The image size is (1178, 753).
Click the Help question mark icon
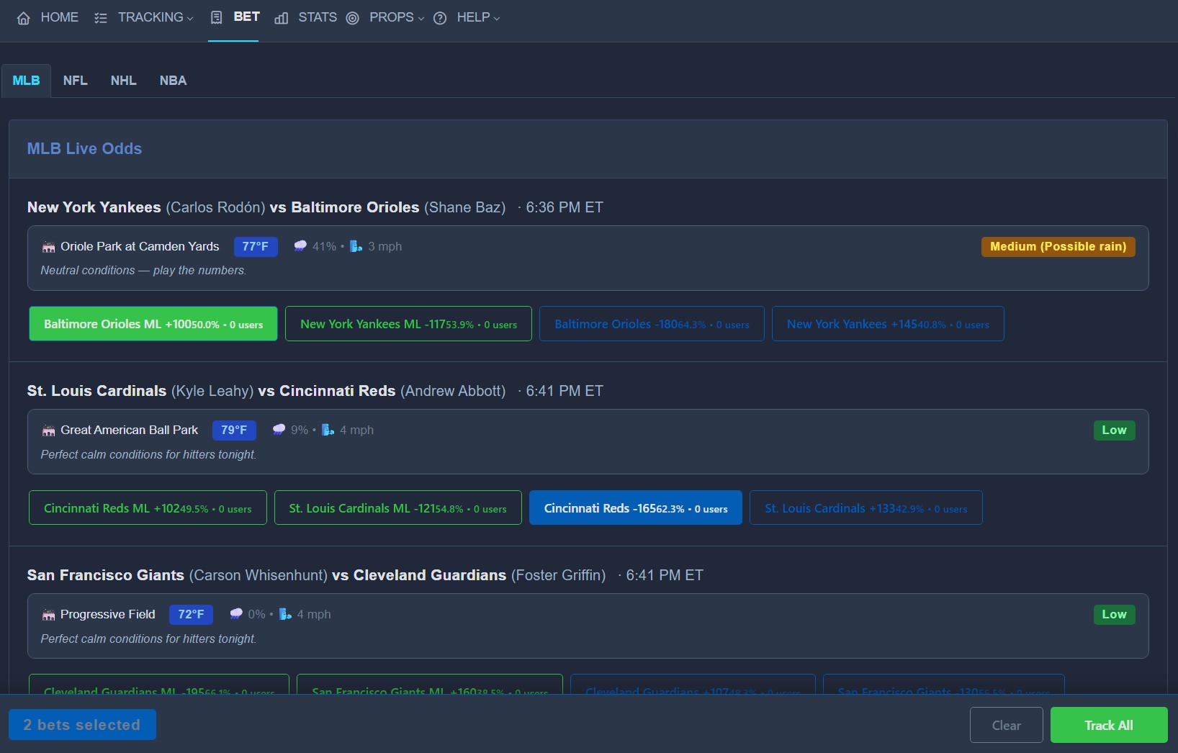440,18
